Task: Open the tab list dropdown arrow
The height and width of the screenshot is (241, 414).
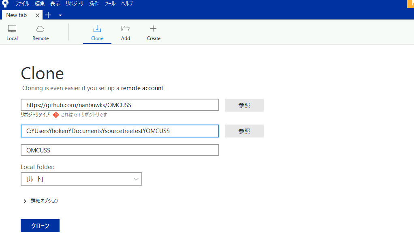Action: click(60, 15)
